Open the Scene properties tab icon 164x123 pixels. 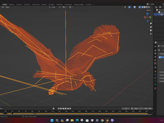point(155,60)
